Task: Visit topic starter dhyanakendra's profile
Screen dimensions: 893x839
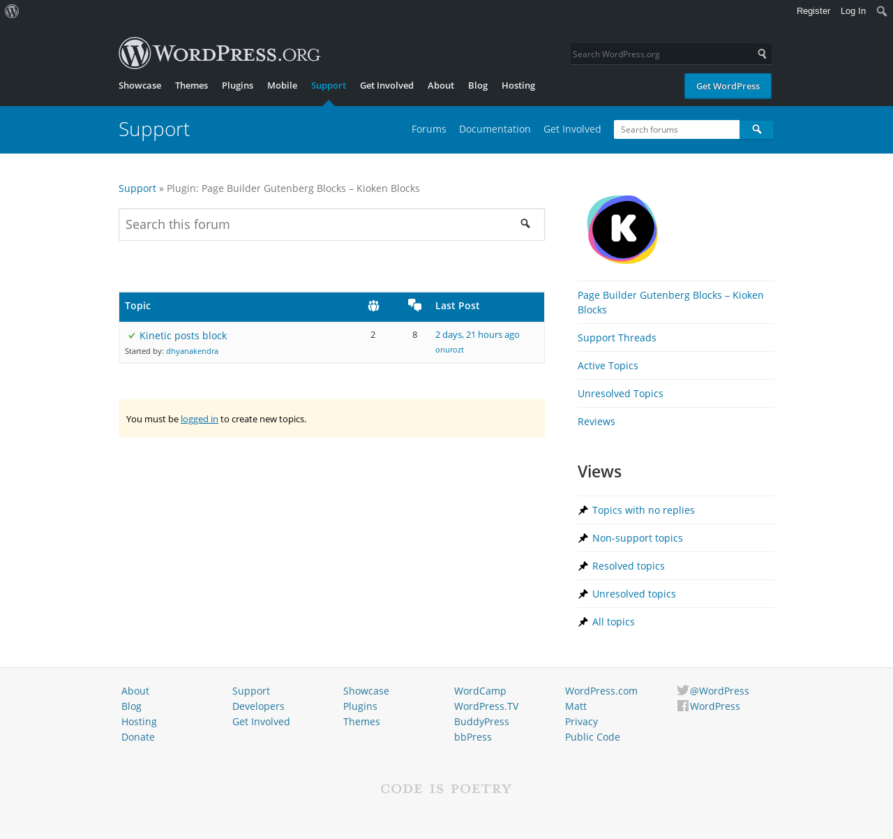Action: point(192,351)
